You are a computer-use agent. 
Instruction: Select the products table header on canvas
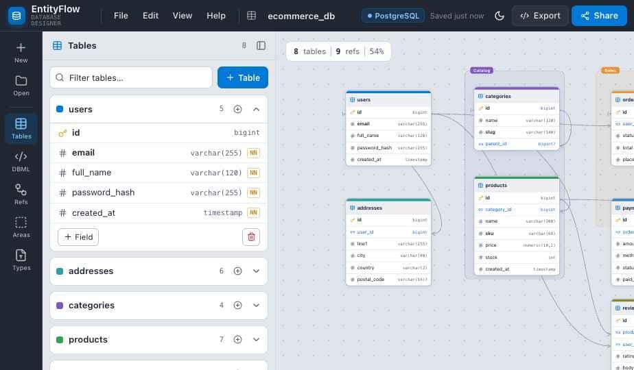point(517,186)
